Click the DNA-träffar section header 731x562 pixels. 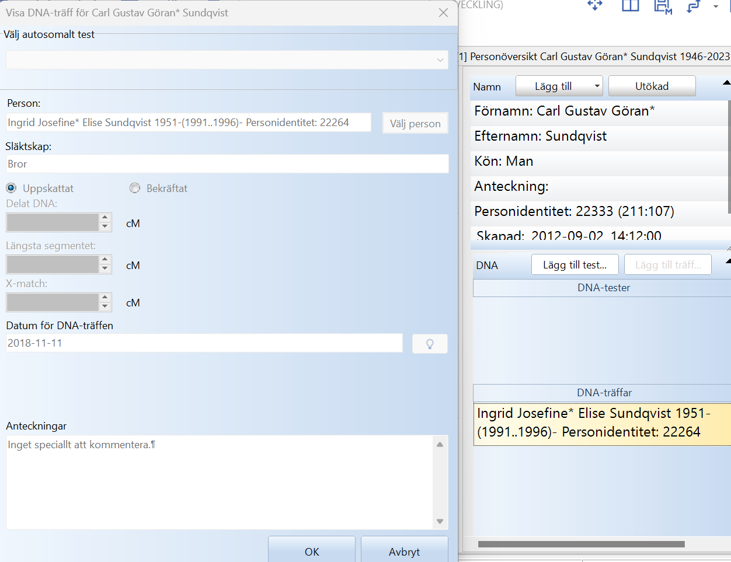point(604,393)
